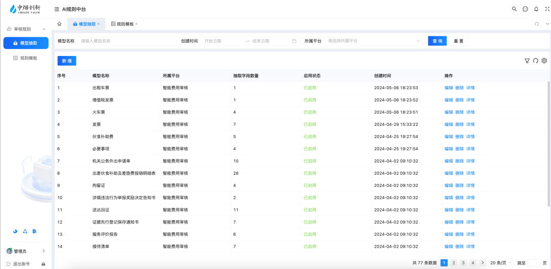Image resolution: width=551 pixels, height=269 pixels.
Task: Reload the table data icon
Action: pyautogui.click(x=536, y=61)
